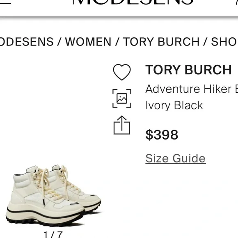Image resolution: width=238 pixels, height=238 pixels.
Task: Tap the ModeSens logo
Action: pos(133,2)
